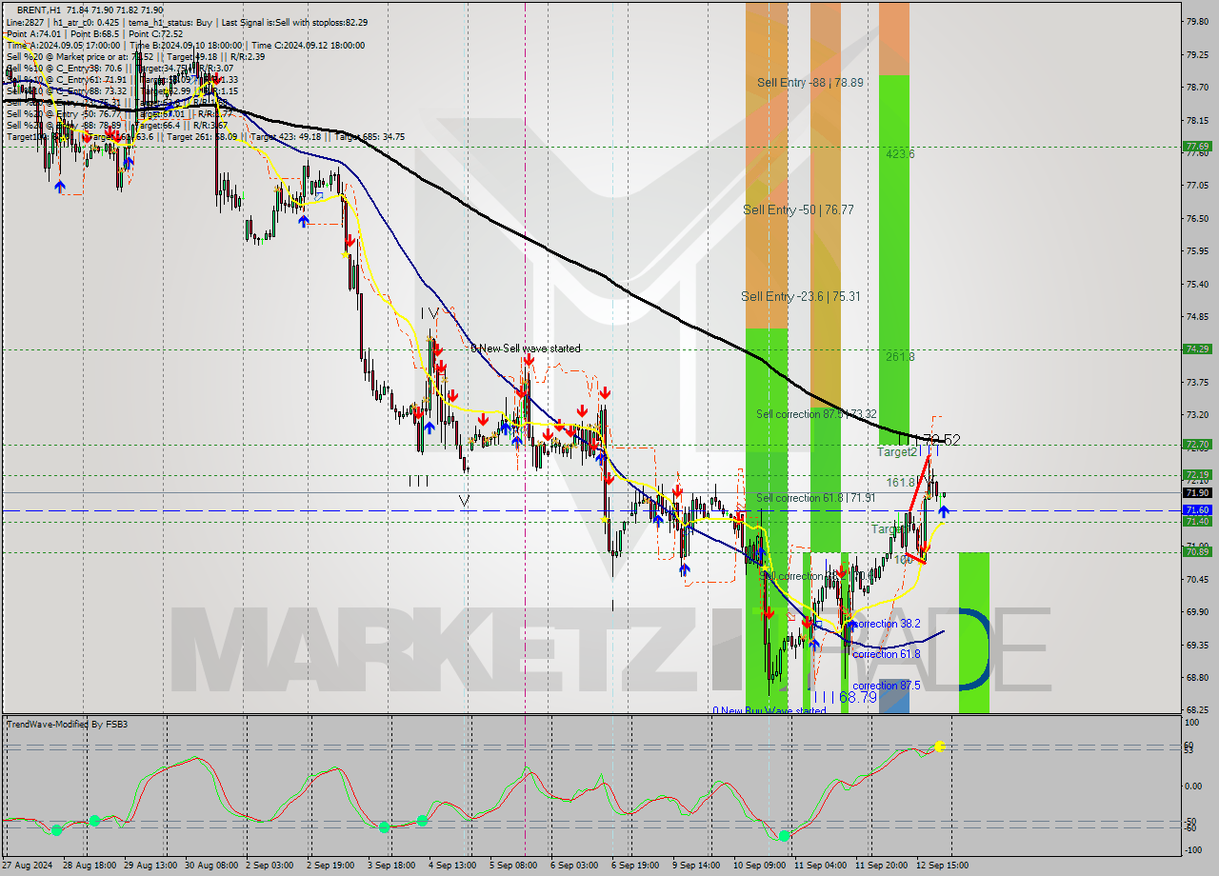Click the blue up arrow beside latest candle

[943, 512]
